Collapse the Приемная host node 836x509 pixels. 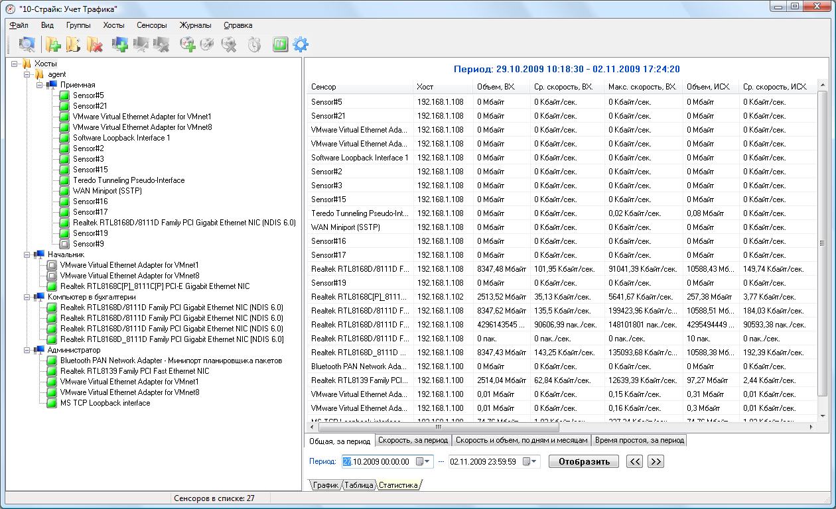(x=40, y=85)
